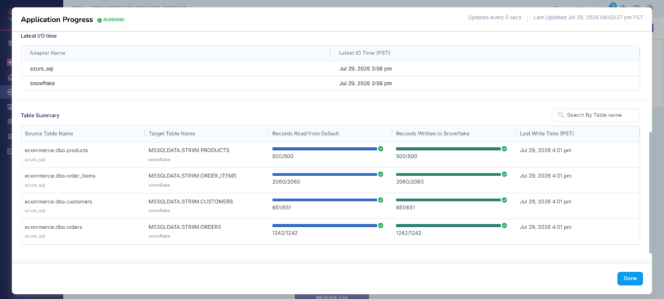Click the dialog's vertical scrollbar
664x299 pixels.
click(650, 192)
